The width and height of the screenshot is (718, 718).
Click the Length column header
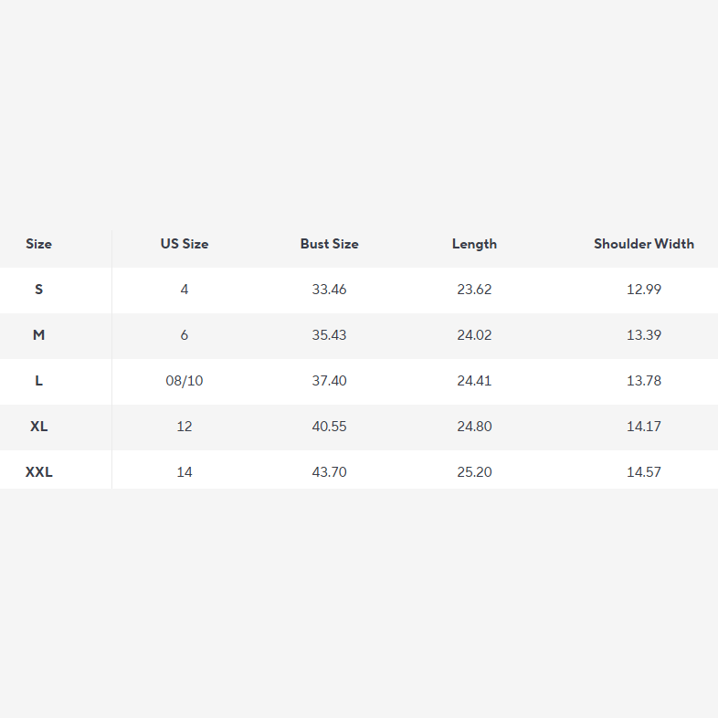[x=474, y=244]
